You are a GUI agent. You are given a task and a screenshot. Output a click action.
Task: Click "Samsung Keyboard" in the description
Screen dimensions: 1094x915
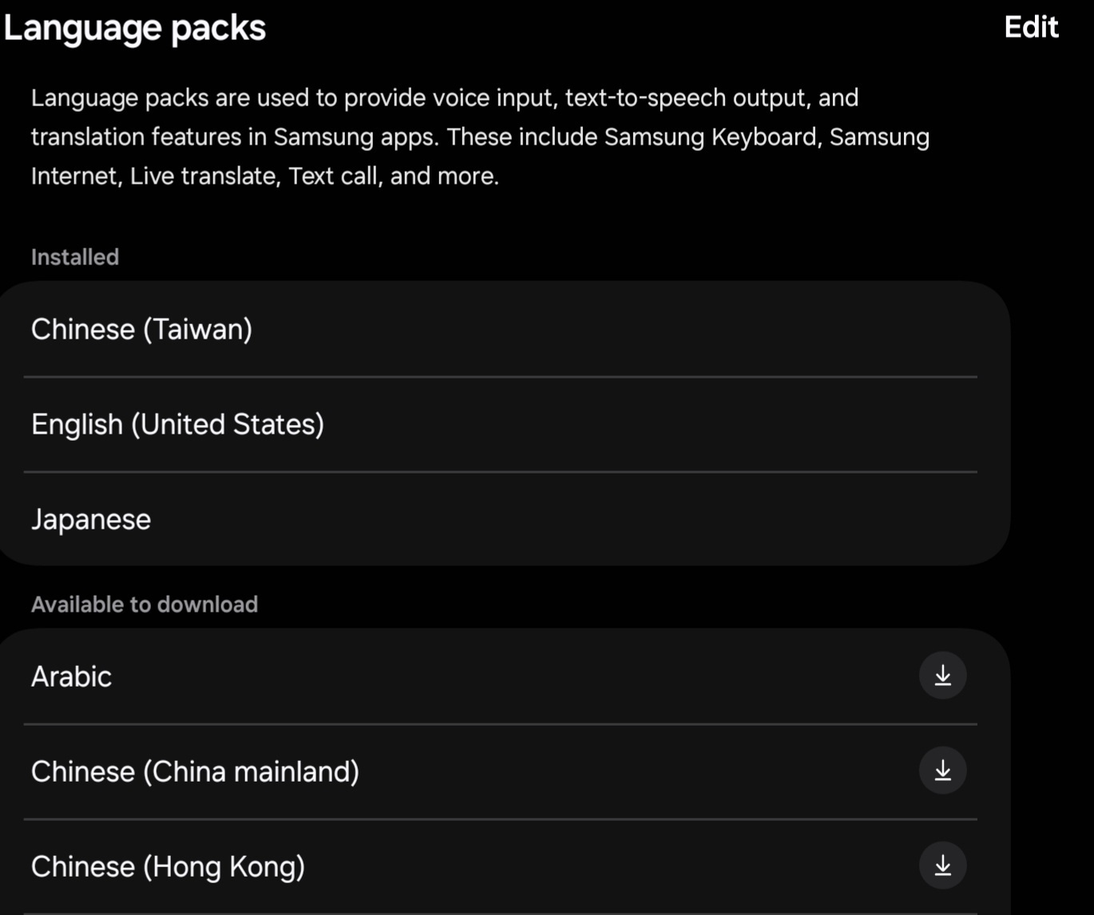click(711, 137)
